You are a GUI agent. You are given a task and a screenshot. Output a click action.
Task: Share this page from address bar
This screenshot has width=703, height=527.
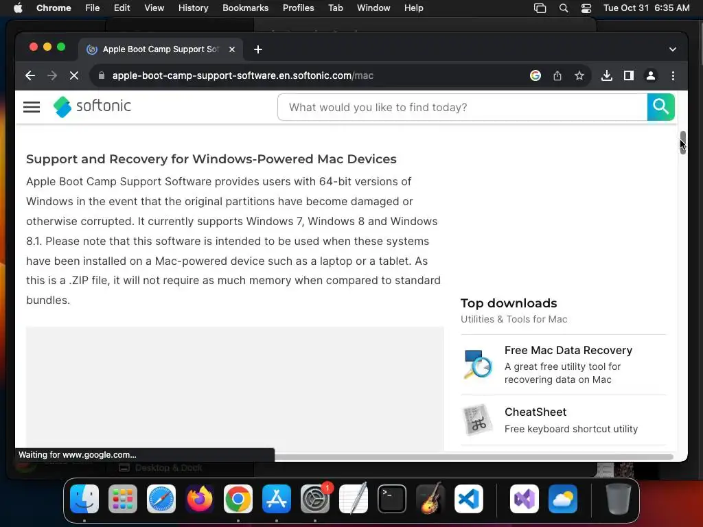(x=557, y=75)
